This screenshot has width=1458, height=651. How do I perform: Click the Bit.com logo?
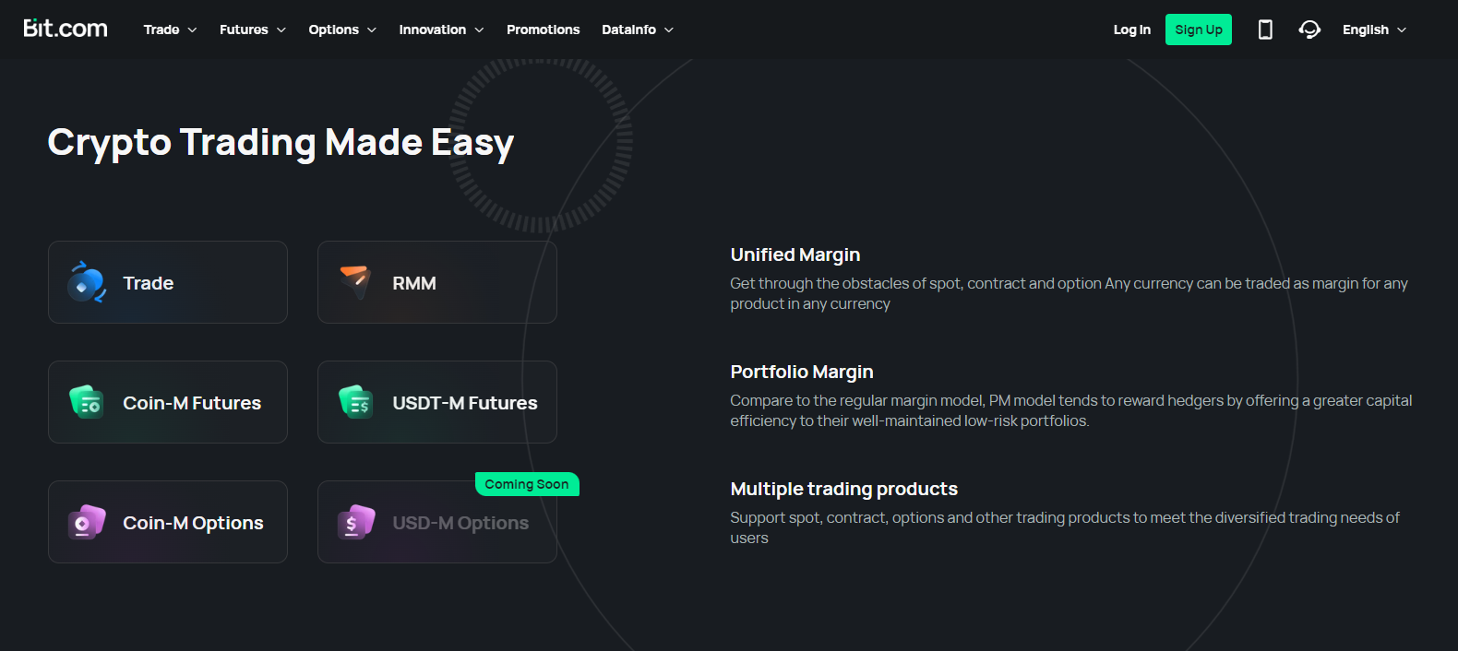pos(66,29)
